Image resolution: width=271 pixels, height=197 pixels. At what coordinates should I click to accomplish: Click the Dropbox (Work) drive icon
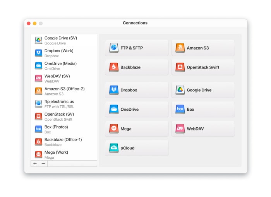(x=38, y=53)
